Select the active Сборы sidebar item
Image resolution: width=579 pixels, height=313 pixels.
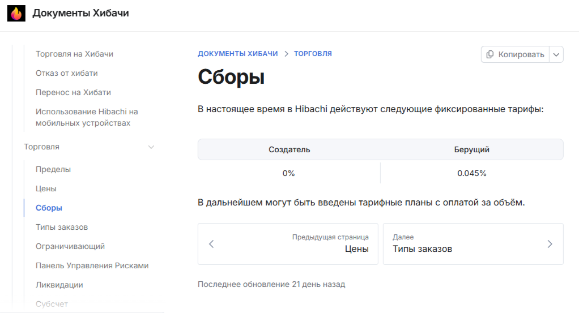coord(49,208)
